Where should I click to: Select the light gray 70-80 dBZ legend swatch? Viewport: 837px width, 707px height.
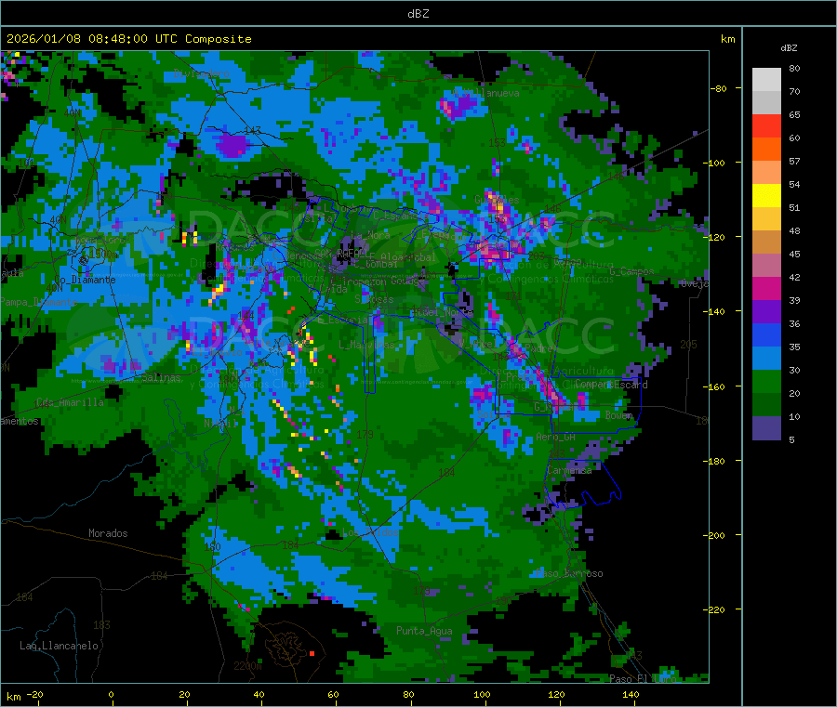tap(766, 80)
